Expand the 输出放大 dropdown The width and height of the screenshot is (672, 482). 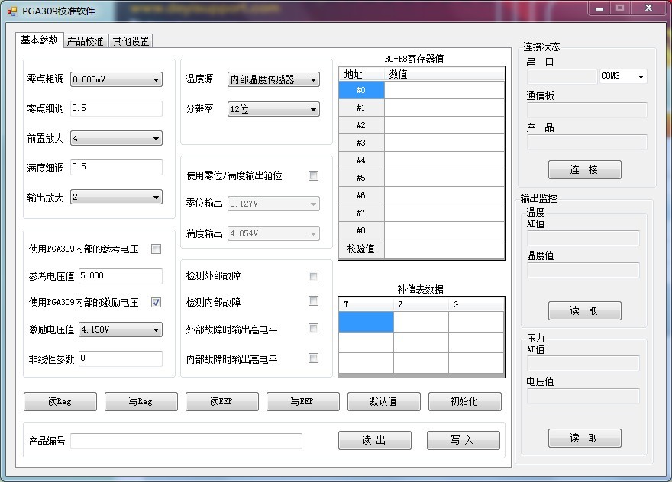116,197
